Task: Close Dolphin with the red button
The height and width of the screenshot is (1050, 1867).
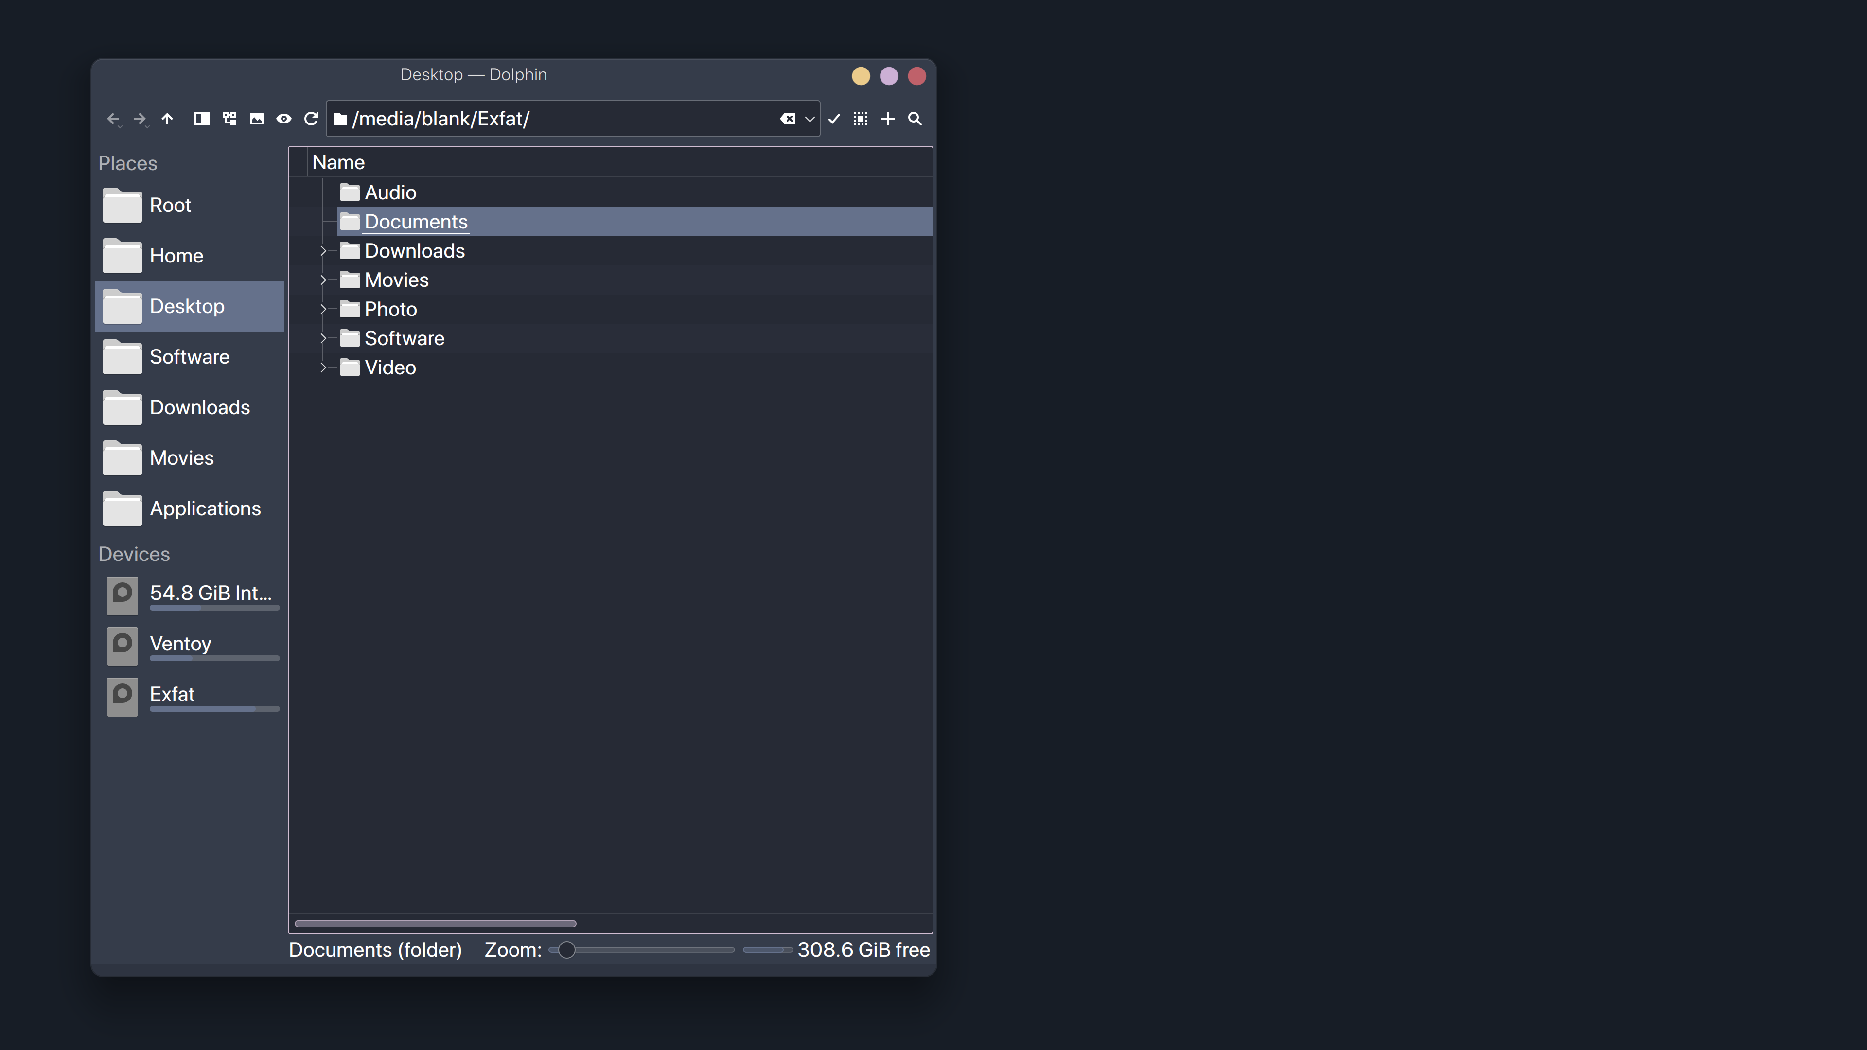Action: [917, 76]
